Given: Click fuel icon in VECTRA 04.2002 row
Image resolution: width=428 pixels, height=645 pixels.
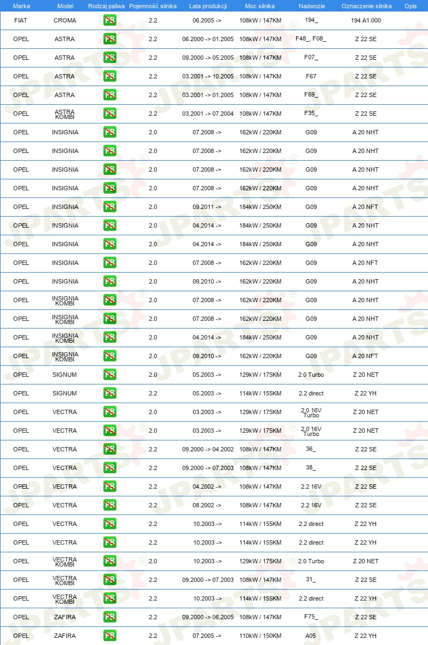Looking at the screenshot, I should (x=109, y=486).
